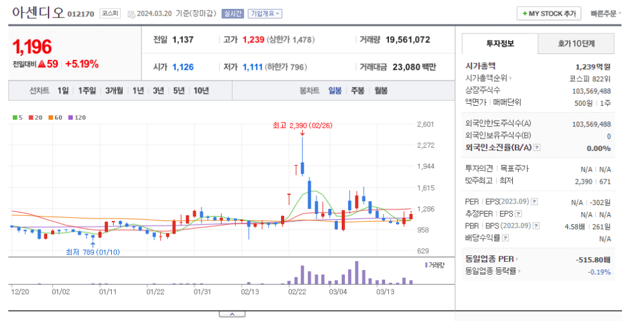Open help icon next to PER EPS(2023.09)
This screenshot has width=624, height=321.
[534, 202]
